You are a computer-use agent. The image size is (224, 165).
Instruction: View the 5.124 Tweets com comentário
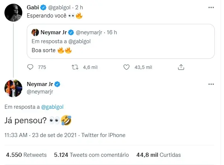pos(91,155)
